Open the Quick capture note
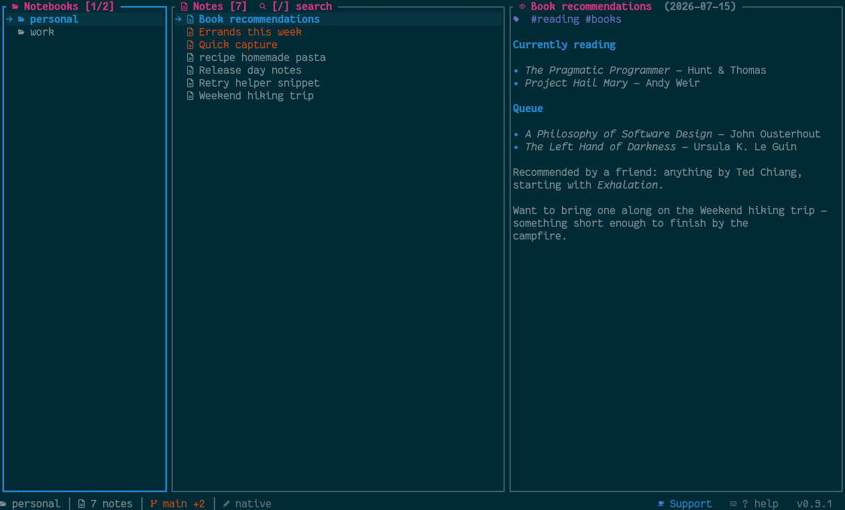845x510 pixels. click(338, 44)
